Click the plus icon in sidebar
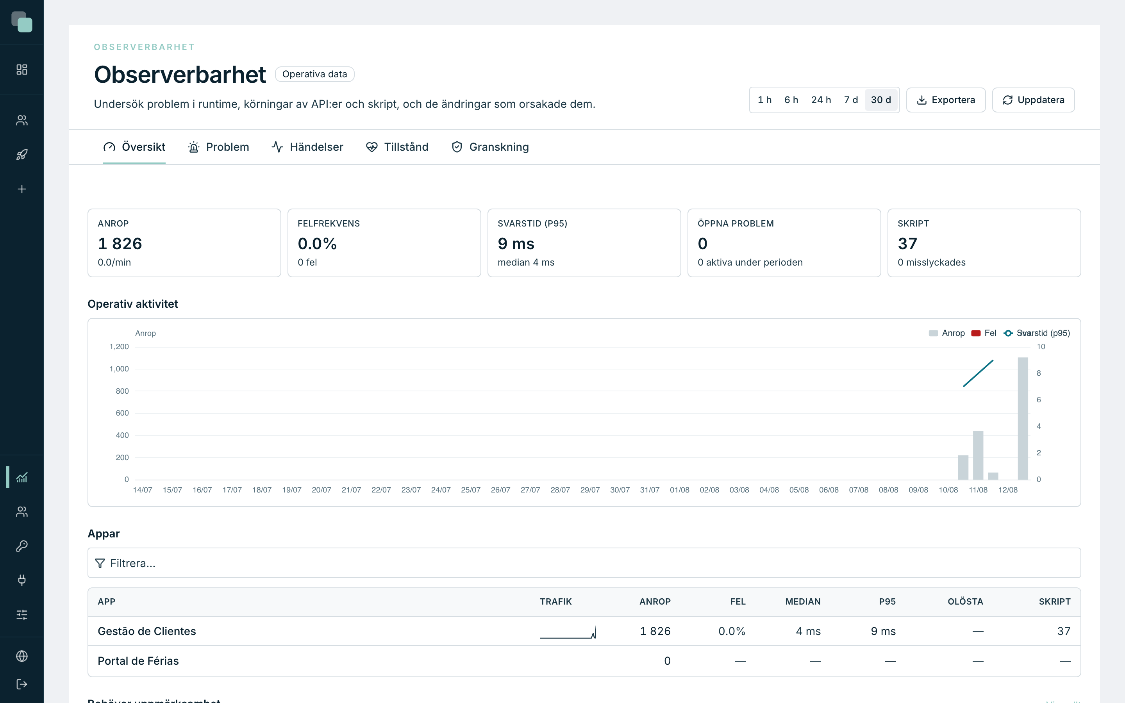The width and height of the screenshot is (1125, 703). point(22,189)
